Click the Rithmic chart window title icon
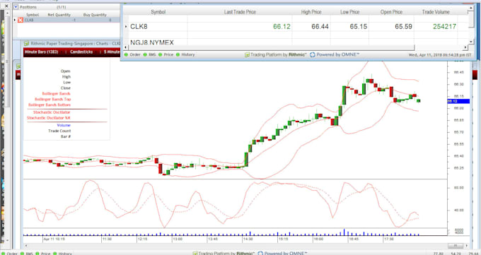The width and height of the screenshot is (481, 255). tap(27, 44)
